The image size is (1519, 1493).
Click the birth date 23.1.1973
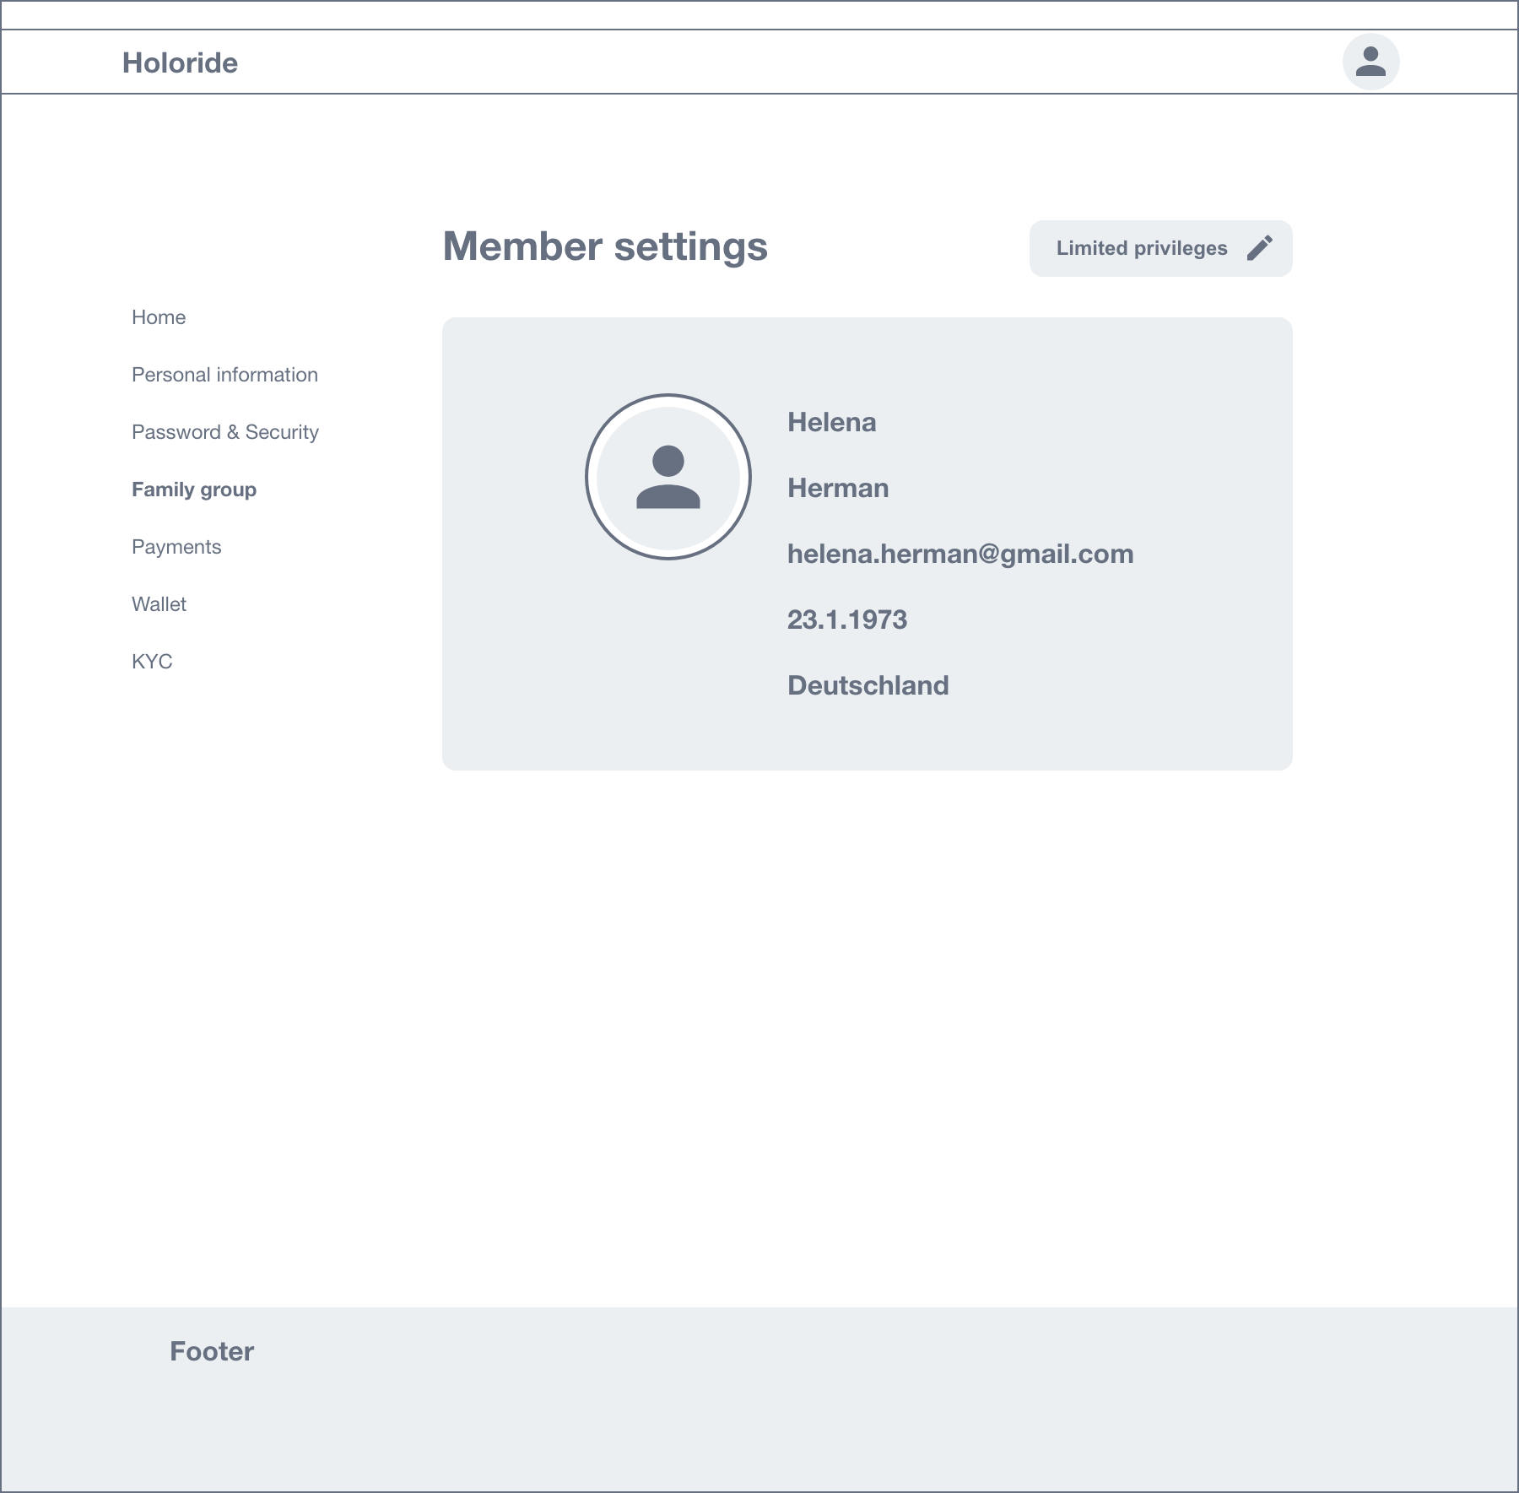[846, 619]
